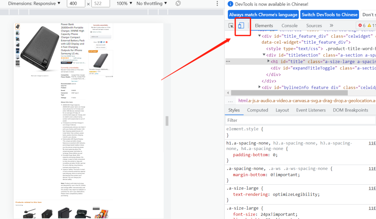Open ellipsis menu beside h1 title row

click(228, 61)
